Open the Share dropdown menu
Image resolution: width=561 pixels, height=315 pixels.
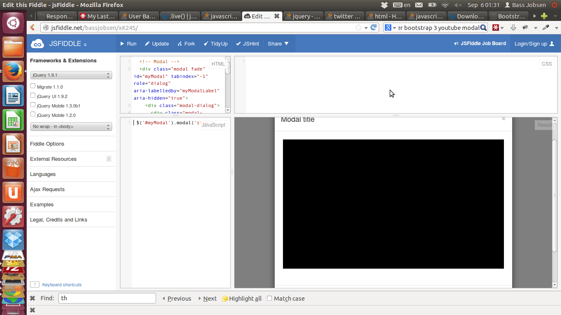pos(278,44)
